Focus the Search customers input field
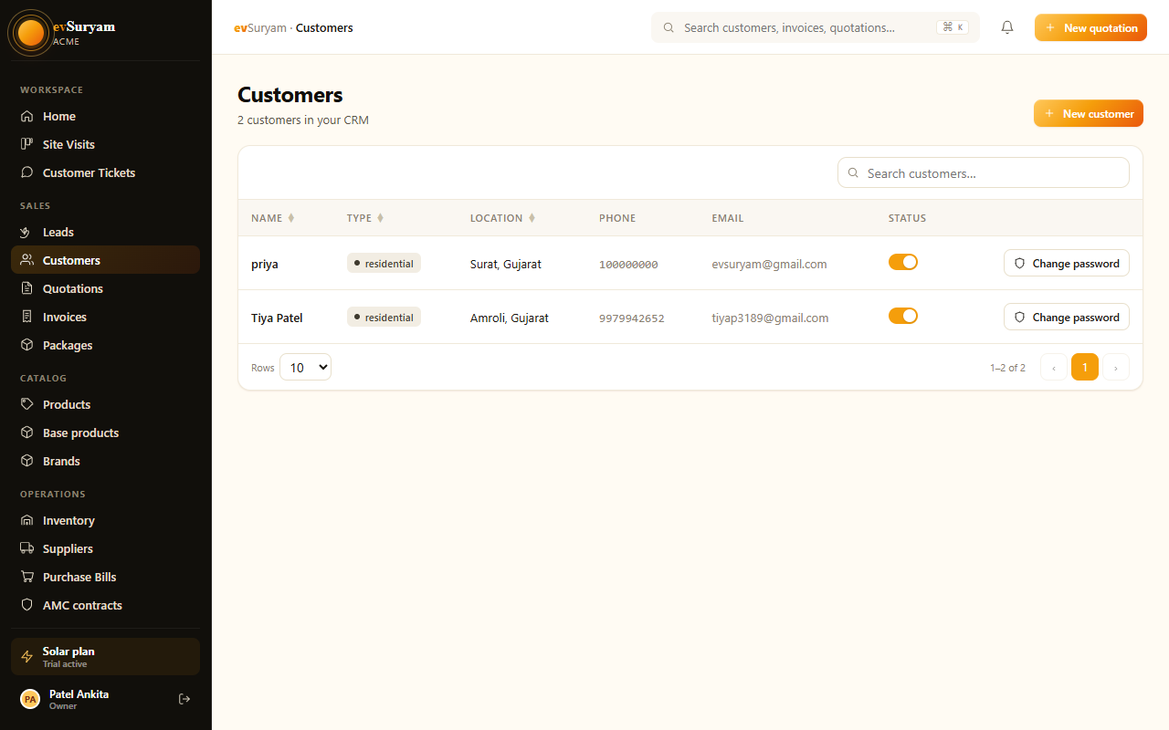1169x730 pixels. 984,172
